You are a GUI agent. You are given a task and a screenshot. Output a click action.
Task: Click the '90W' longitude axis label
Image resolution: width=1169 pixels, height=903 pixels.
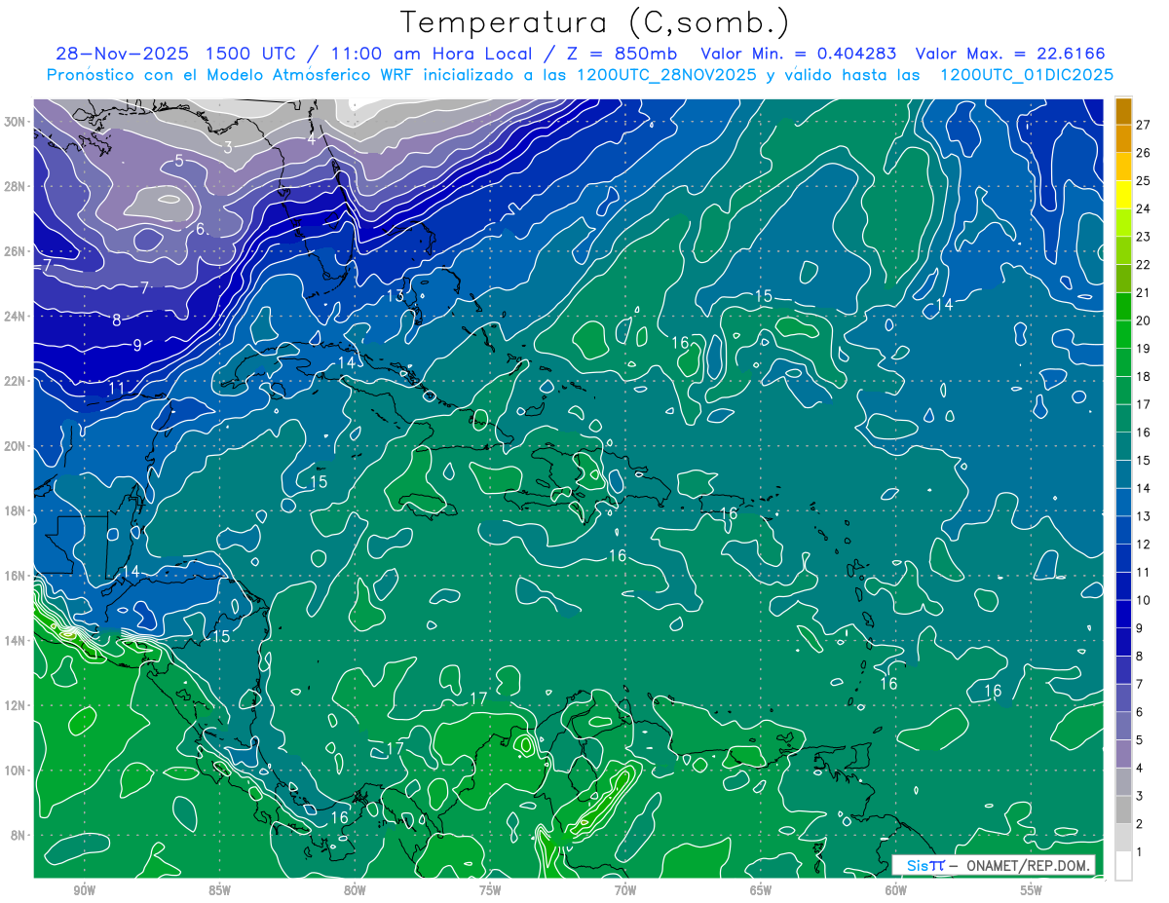pos(84,890)
